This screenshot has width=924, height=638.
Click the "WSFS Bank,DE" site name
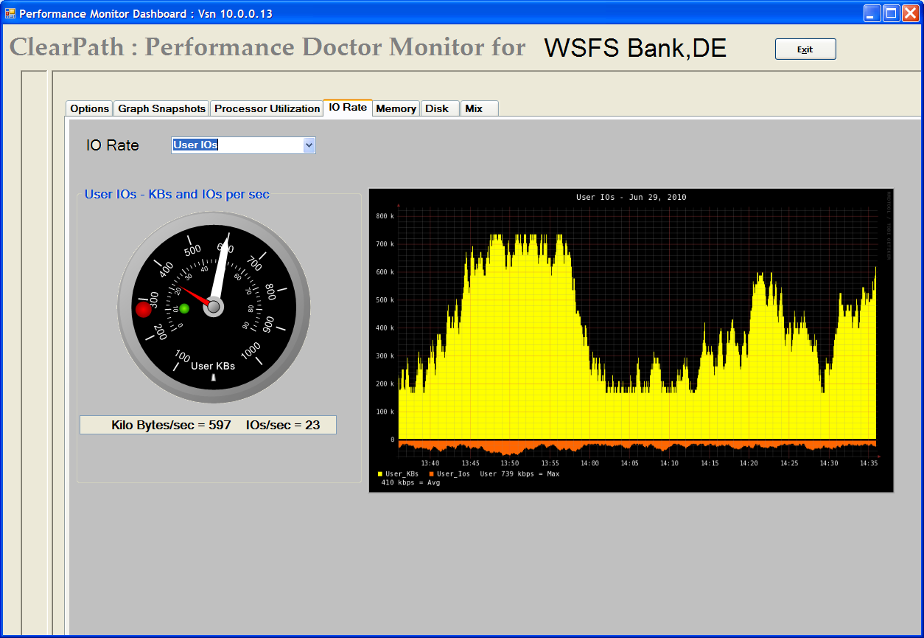coord(635,48)
